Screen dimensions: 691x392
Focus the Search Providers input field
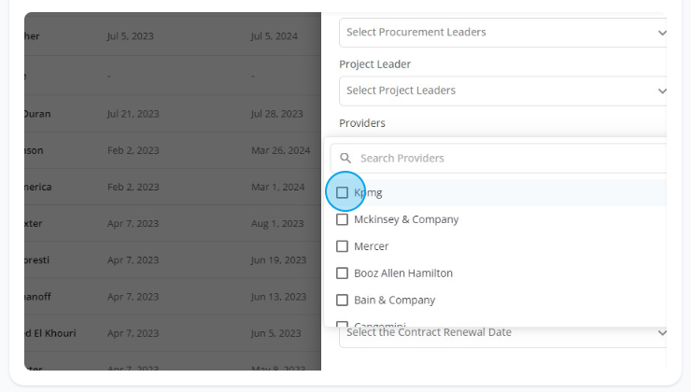[x=499, y=158]
